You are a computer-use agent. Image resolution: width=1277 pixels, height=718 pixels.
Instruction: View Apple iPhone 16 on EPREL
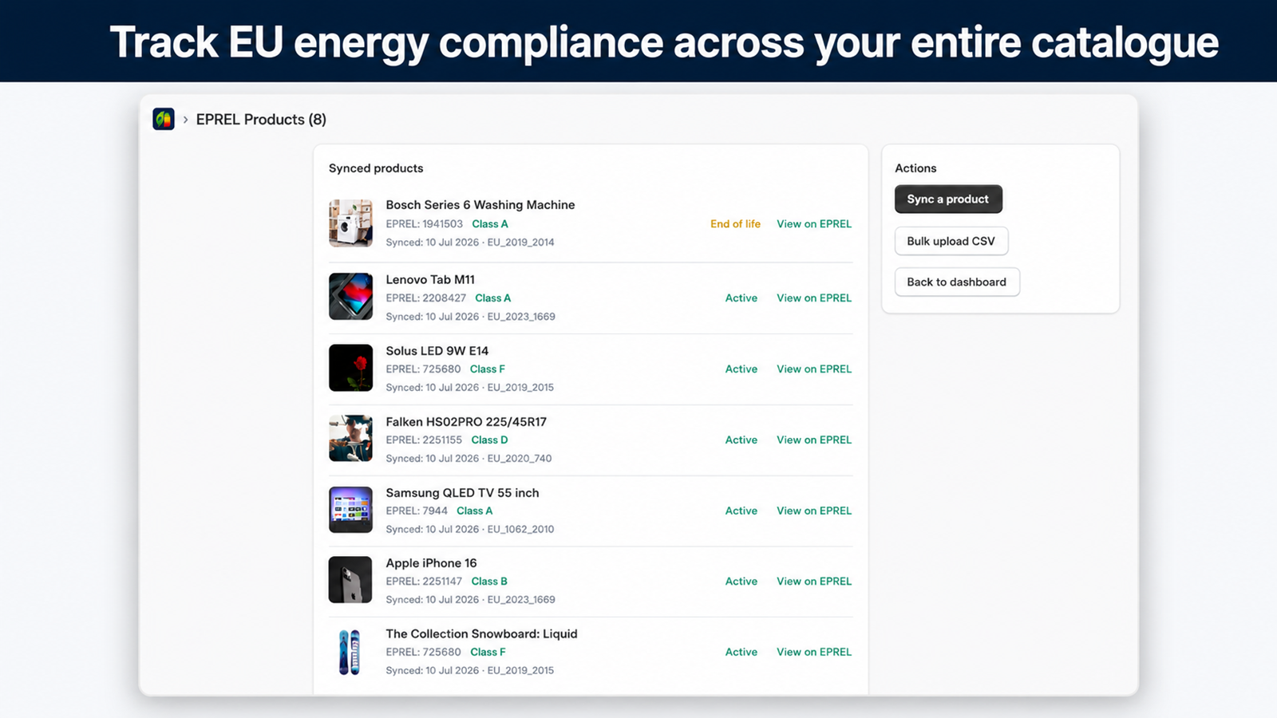tap(814, 582)
